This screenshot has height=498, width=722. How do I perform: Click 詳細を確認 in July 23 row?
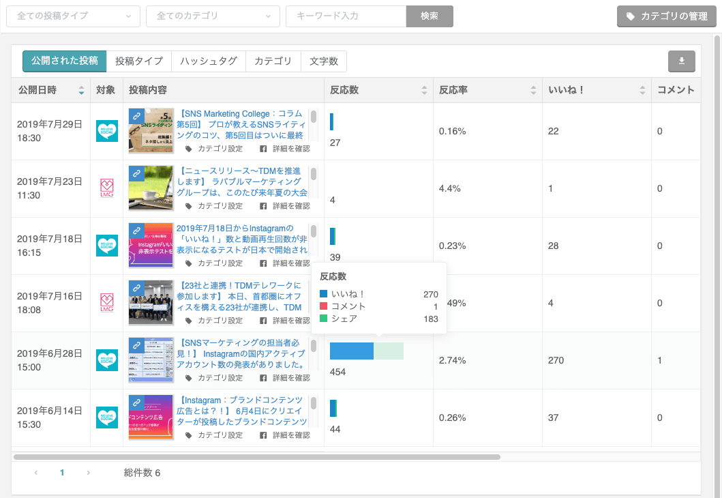[285, 206]
